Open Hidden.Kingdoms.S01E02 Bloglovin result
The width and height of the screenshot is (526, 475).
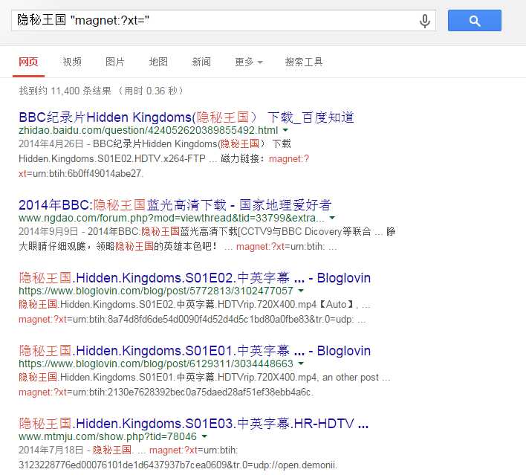195,277
